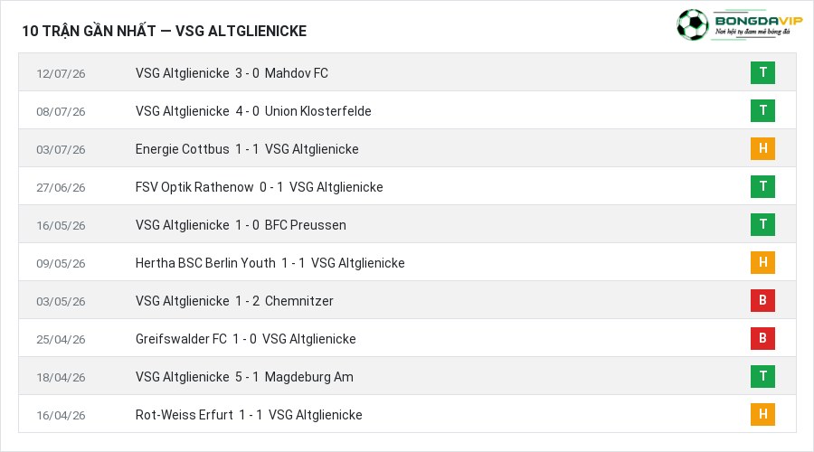Open the Energie Cottbus 1 - 1 match row
The image size is (814, 452).
click(408, 148)
